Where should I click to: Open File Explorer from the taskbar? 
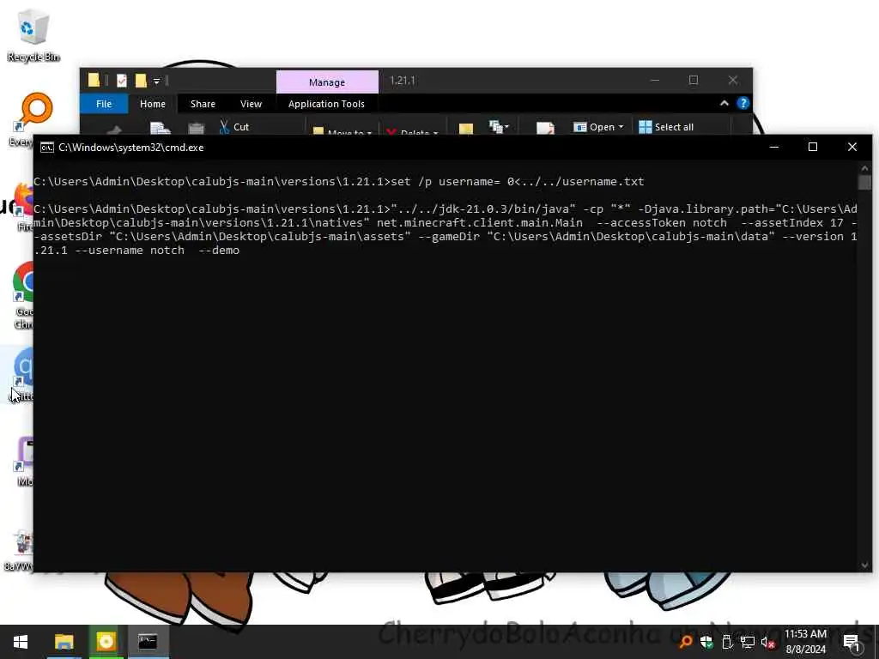click(x=64, y=642)
